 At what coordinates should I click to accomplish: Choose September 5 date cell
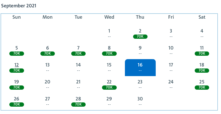17,50
